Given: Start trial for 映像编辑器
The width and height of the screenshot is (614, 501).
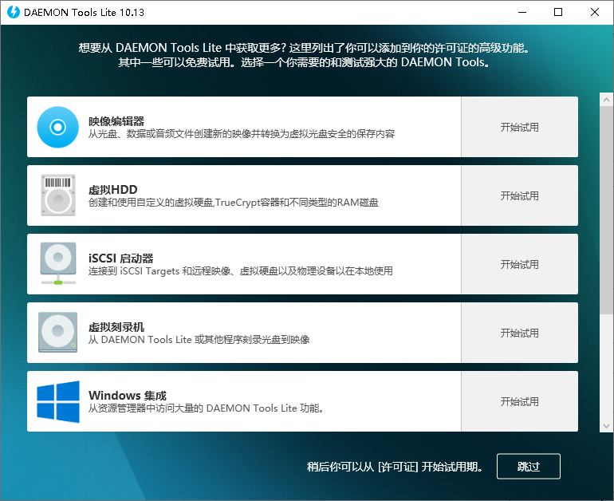Looking at the screenshot, I should (520, 127).
